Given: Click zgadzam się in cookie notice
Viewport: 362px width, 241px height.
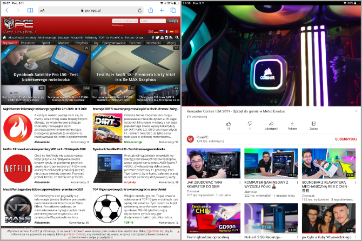Looking at the screenshot, I should pyautogui.click(x=155, y=231).
